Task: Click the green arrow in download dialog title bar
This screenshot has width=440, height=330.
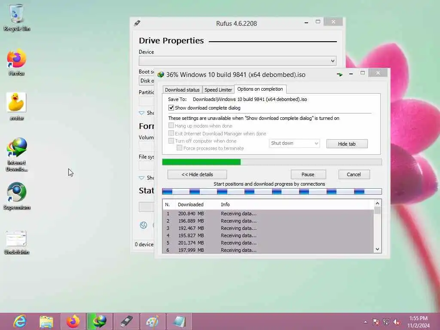Action: (x=339, y=74)
